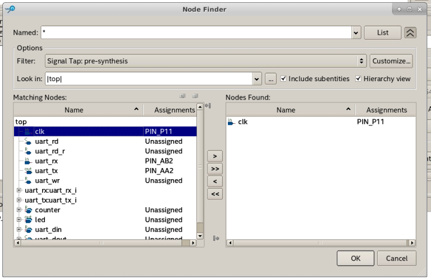Click the collapse options double-arrow button
The height and width of the screenshot is (280, 431).
(410, 32)
